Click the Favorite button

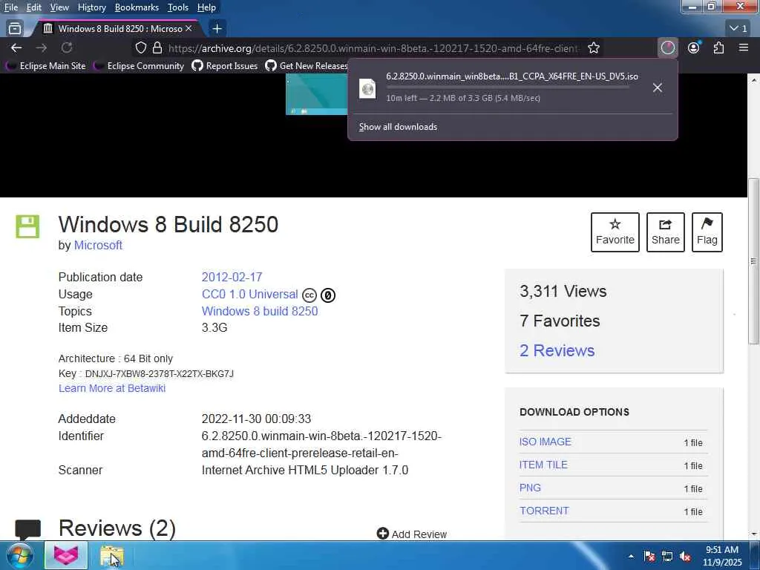pyautogui.click(x=615, y=232)
